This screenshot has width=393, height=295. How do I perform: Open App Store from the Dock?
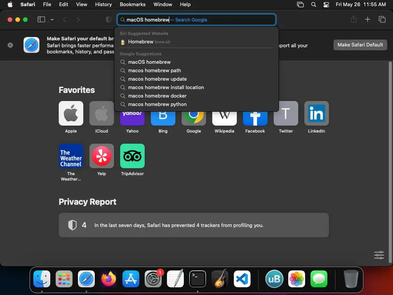131,279
